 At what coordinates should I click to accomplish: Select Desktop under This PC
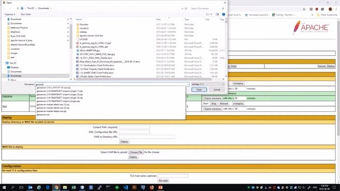[x=14, y=67]
